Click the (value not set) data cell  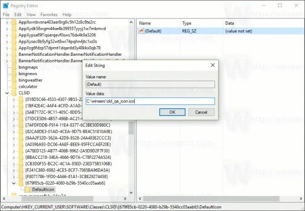(x=239, y=31)
